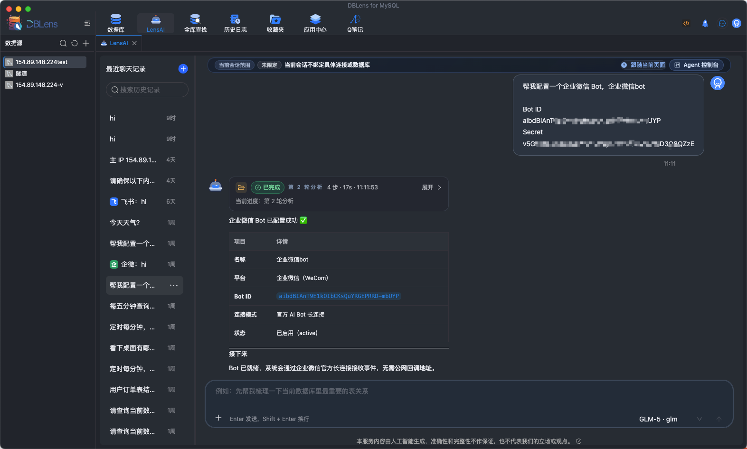
Task: Click the 未限定 scope tag
Action: pos(269,65)
